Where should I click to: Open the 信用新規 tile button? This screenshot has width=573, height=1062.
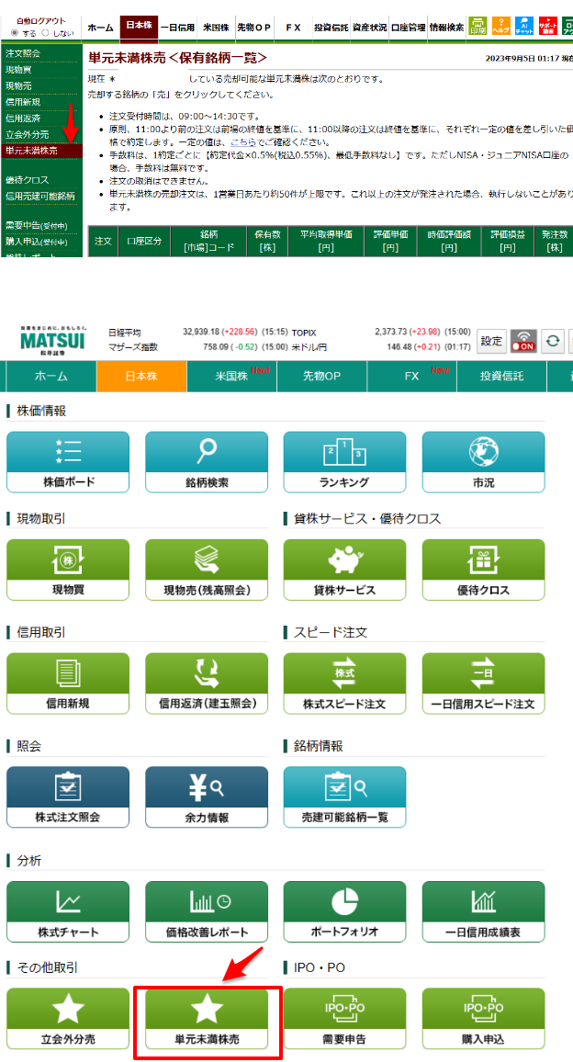point(68,684)
